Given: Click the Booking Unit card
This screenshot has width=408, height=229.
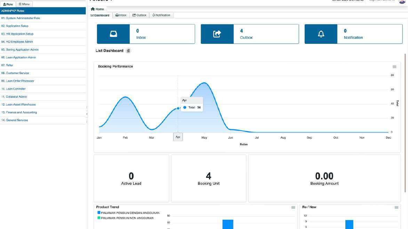Looking at the screenshot, I should tap(208, 179).
